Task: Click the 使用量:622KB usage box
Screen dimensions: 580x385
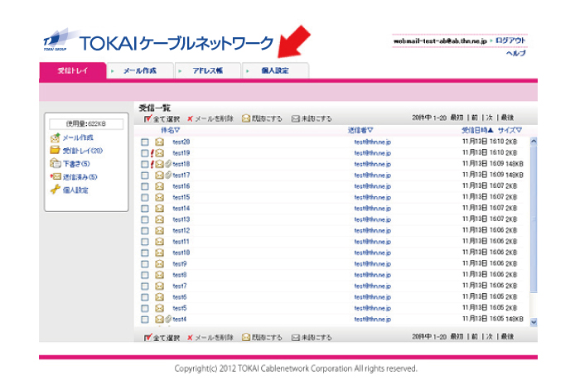Action: click(x=86, y=123)
